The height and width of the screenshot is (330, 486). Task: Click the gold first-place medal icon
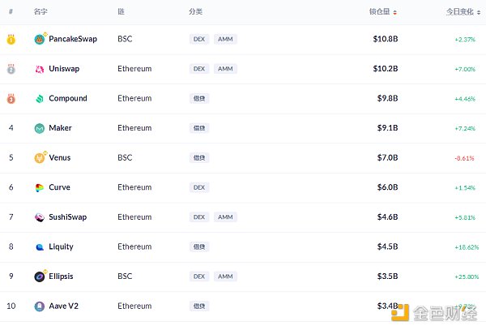coord(11,39)
